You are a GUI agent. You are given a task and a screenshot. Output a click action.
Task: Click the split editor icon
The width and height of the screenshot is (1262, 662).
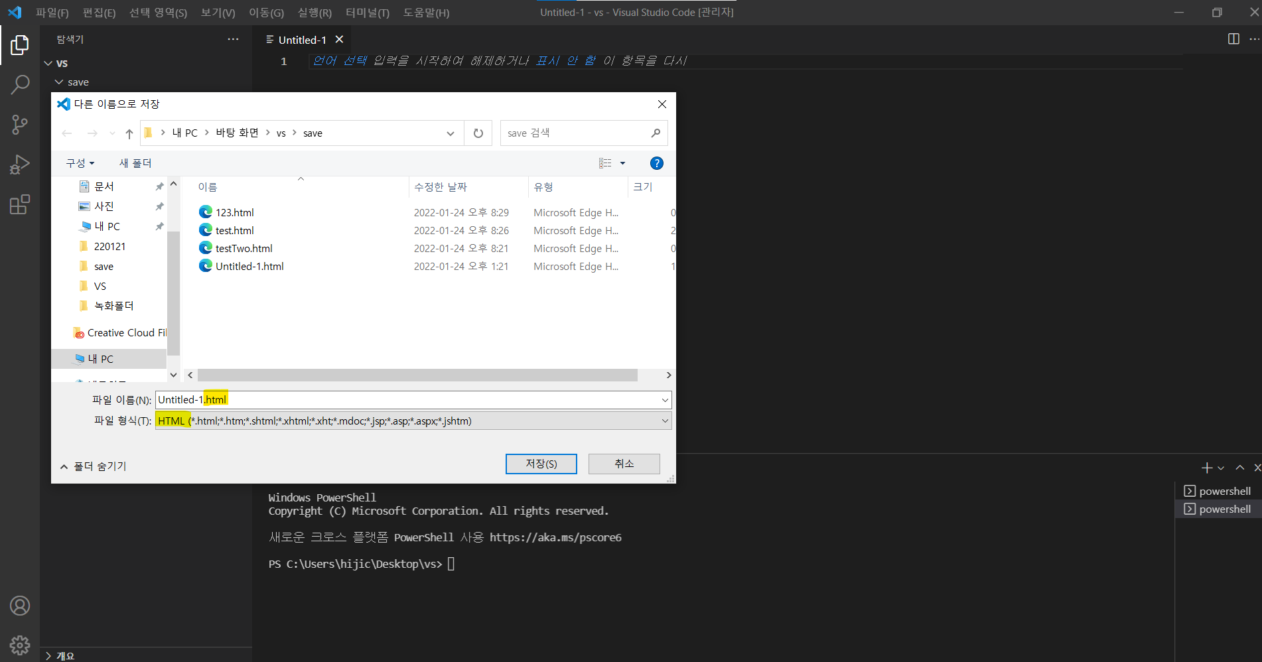tap(1233, 39)
